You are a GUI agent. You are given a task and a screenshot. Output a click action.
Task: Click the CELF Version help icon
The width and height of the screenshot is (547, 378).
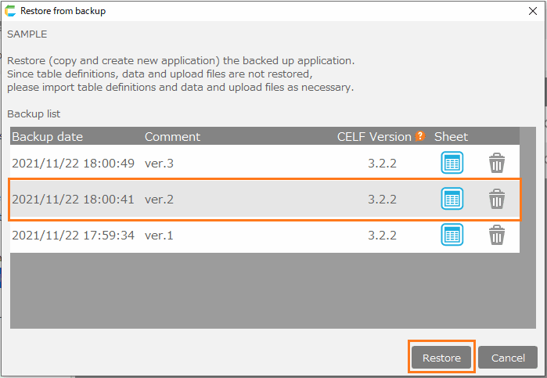(x=420, y=136)
